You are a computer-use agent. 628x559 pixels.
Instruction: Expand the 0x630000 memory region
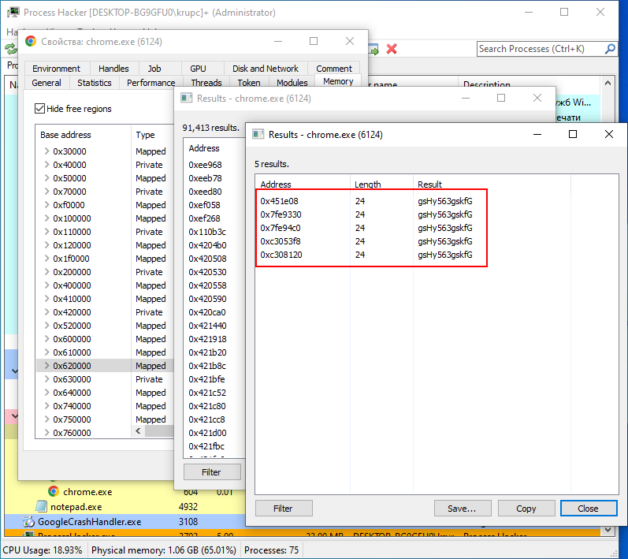click(x=46, y=379)
